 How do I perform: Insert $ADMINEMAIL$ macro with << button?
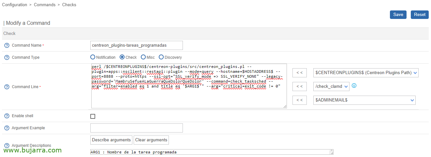(300, 100)
